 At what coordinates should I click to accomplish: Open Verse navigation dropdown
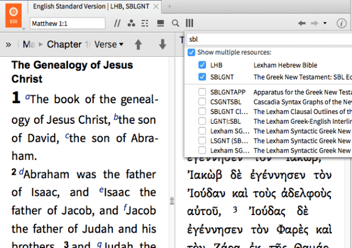pos(109,44)
